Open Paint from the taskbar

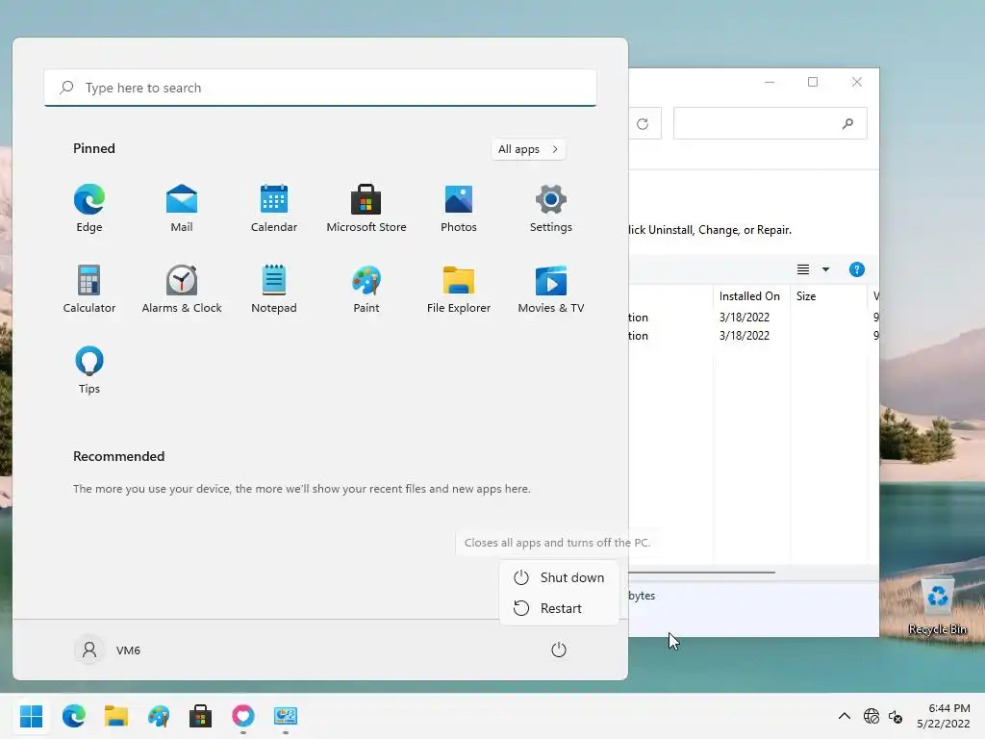[x=159, y=716]
